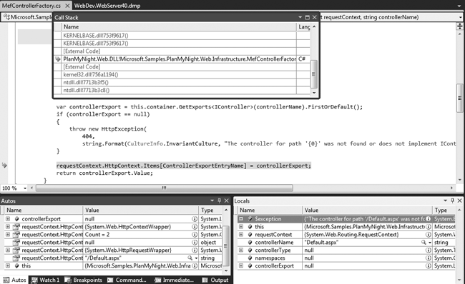Click the Autos Value column header
The image size is (465, 284).
tap(140, 211)
